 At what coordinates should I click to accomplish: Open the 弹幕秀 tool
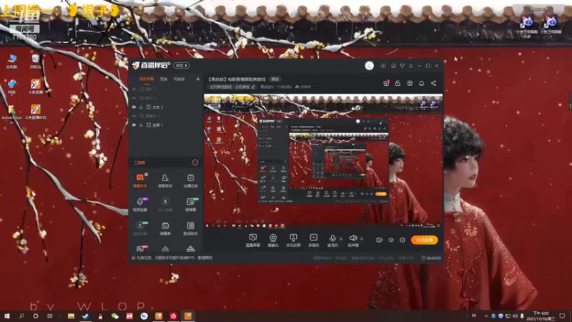pos(165,228)
